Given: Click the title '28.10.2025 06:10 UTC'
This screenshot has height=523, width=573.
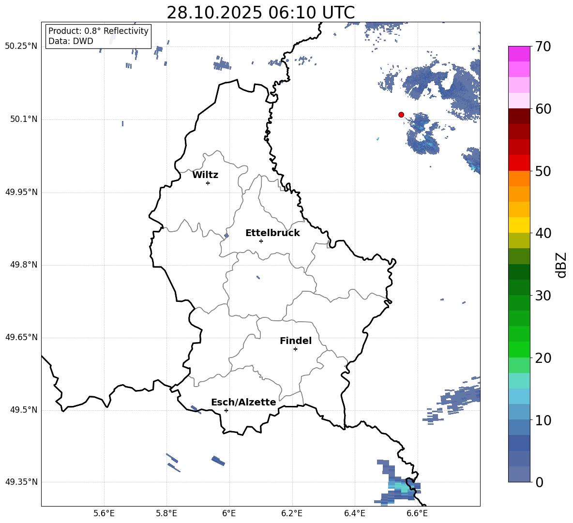Looking at the screenshot, I should pyautogui.click(x=260, y=13).
